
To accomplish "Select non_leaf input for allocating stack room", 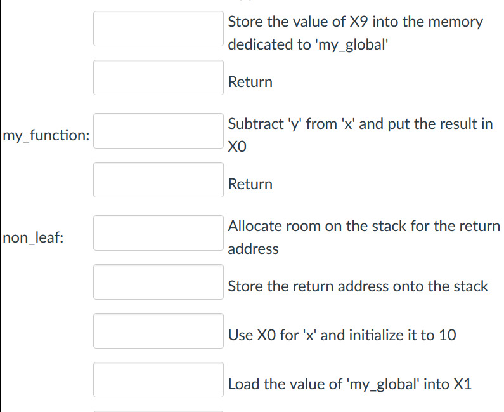I will (x=158, y=233).
